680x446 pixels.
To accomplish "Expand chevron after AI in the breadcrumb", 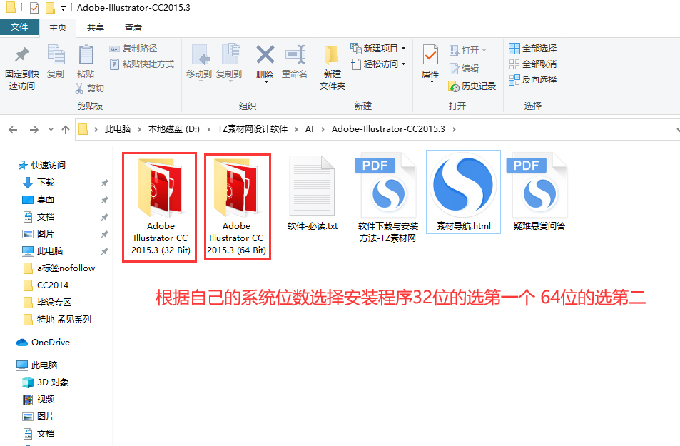I will [323, 129].
